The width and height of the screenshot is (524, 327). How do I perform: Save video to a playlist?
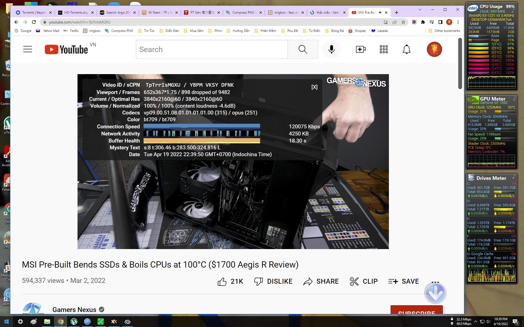404,281
